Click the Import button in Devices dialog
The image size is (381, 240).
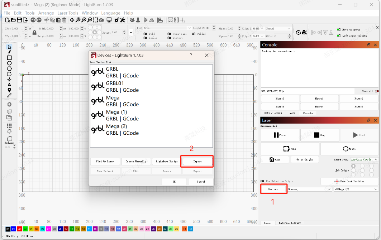[x=197, y=161]
